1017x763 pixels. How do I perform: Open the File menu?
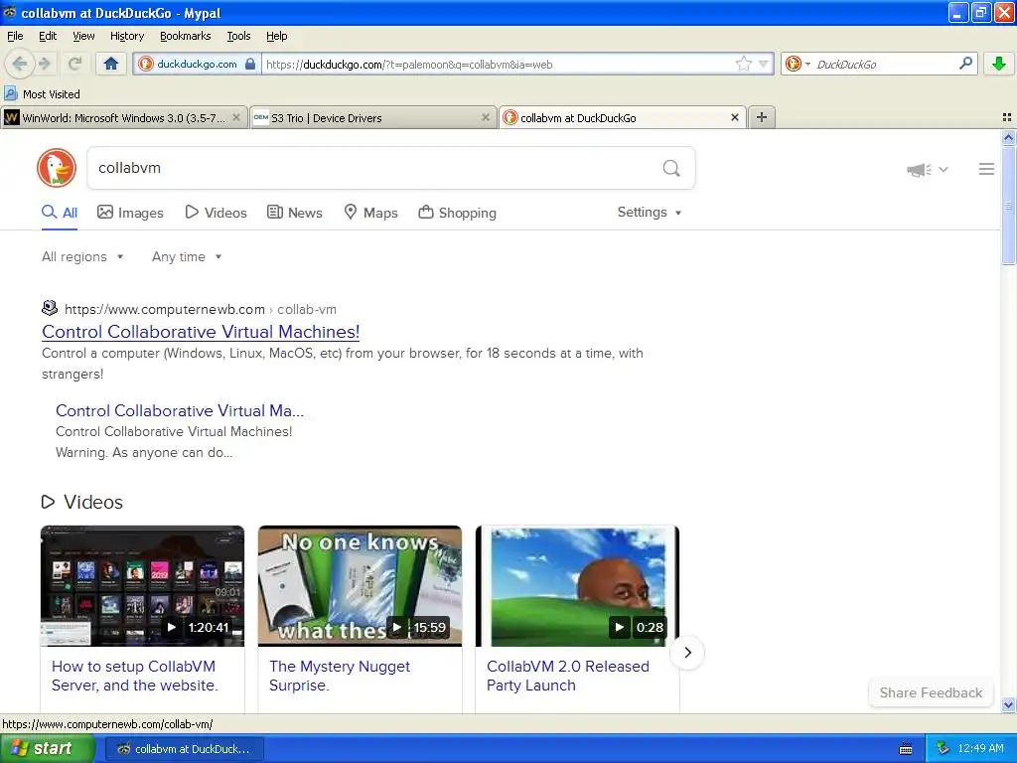15,36
